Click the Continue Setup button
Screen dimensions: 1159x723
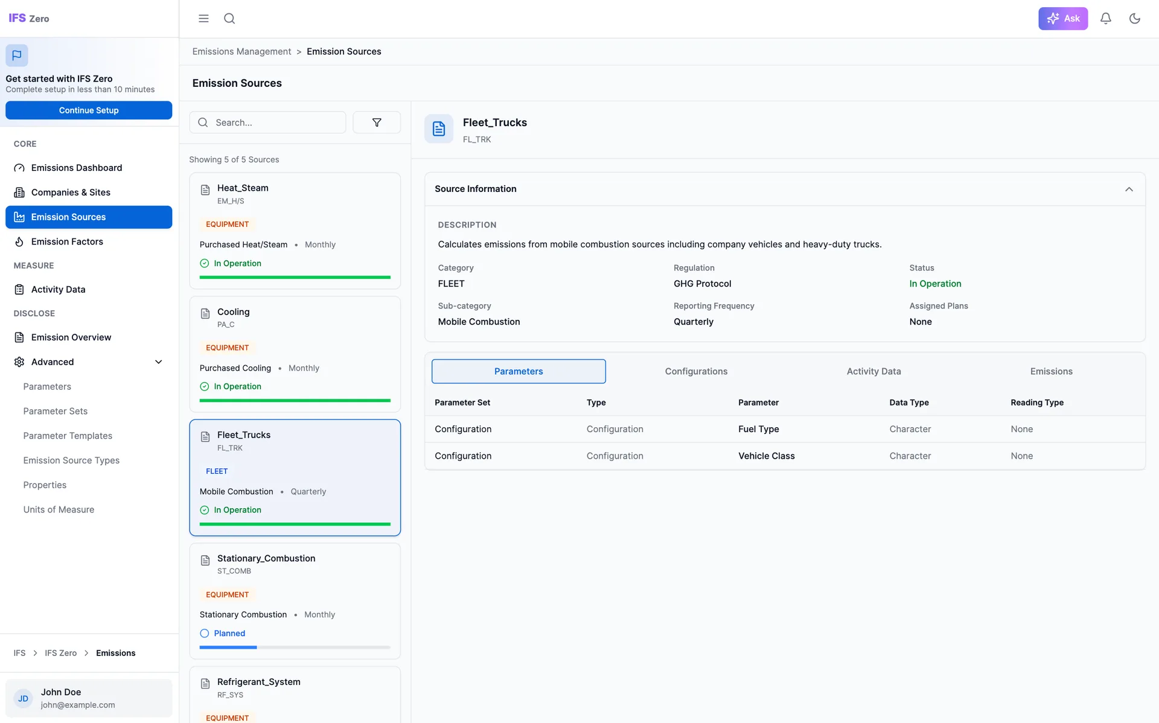tap(89, 110)
